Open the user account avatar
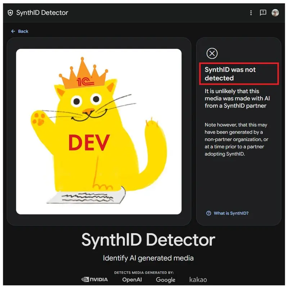Image resolution: width=288 pixels, height=288 pixels. click(275, 13)
